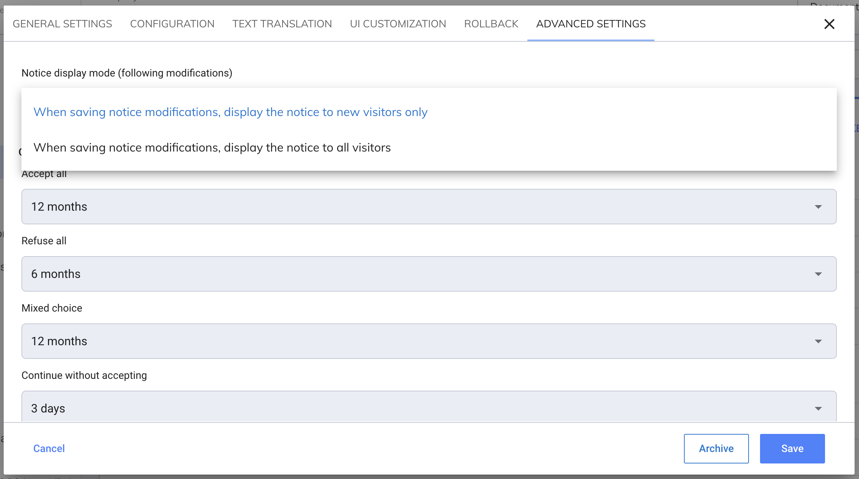Go to the UI Customization tab
This screenshot has width=859, height=479.
click(x=398, y=24)
